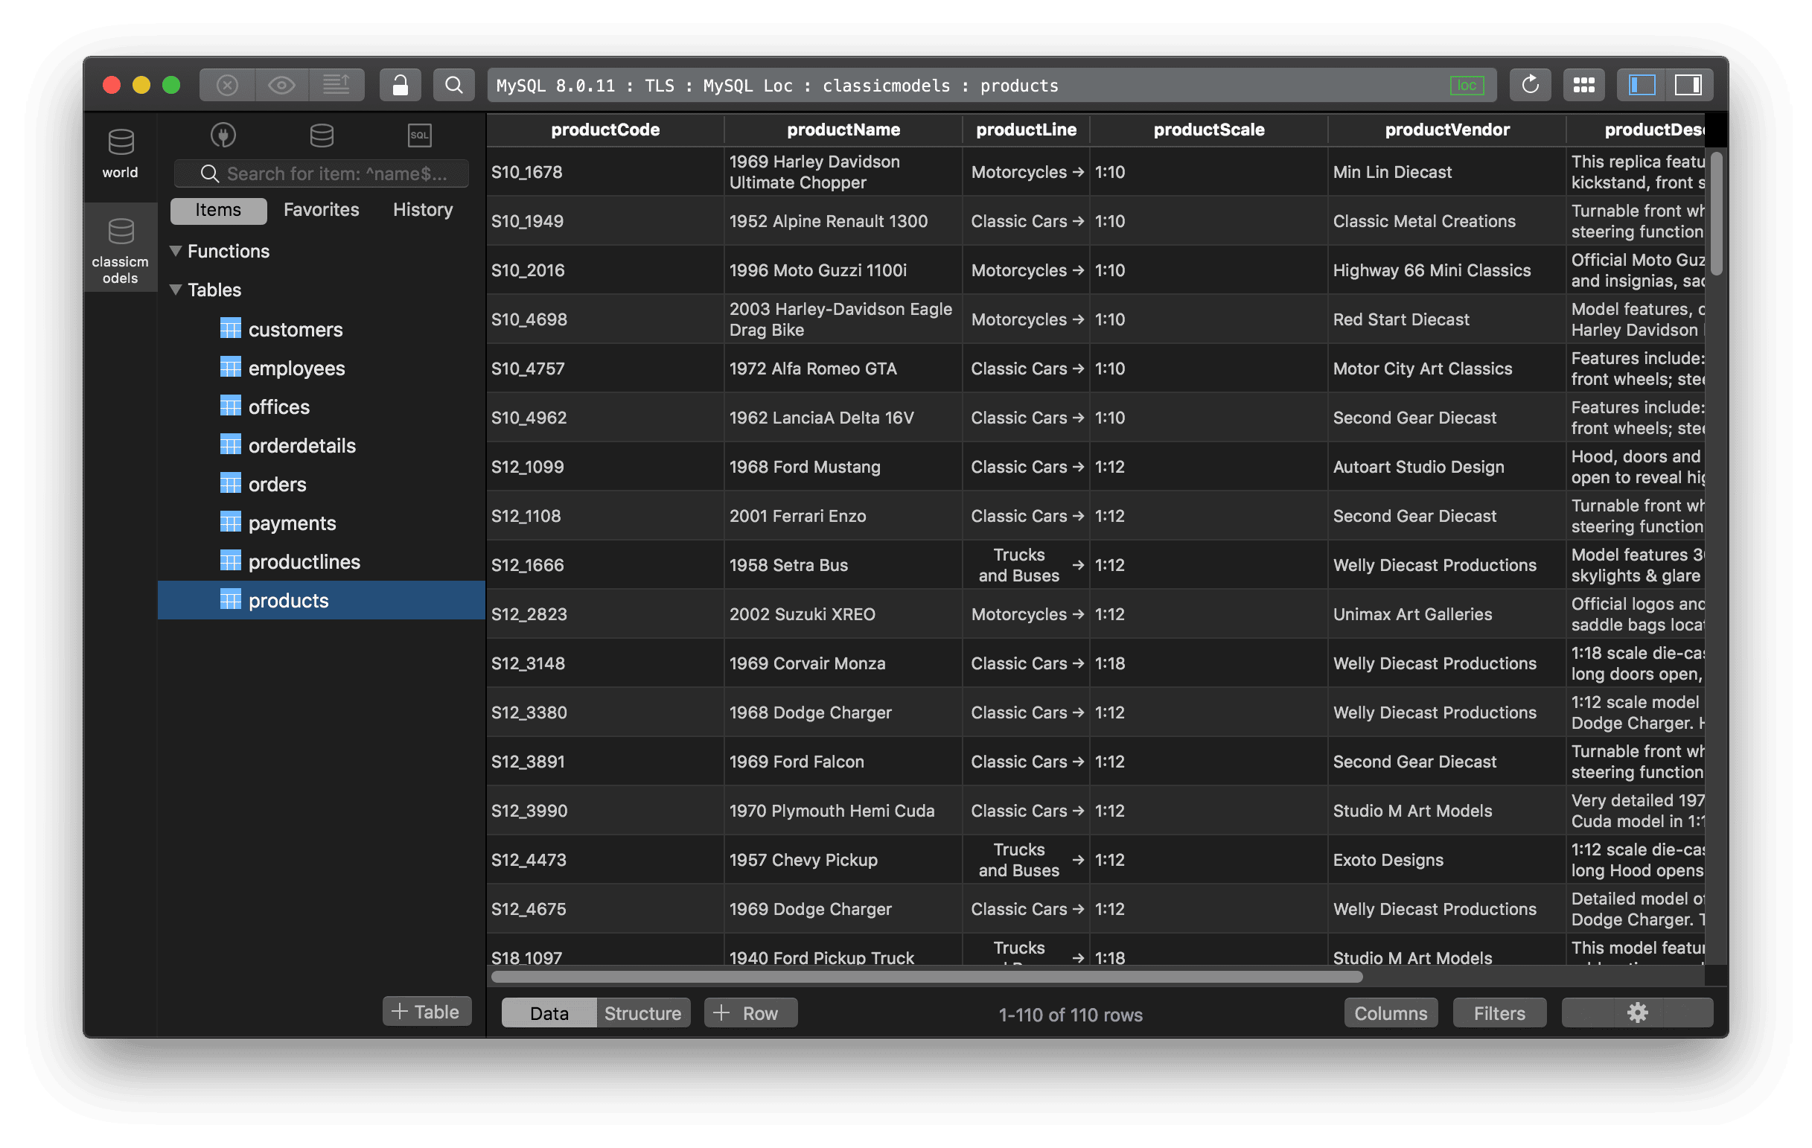Click the horizontal scrollbar below the table

pos(926,978)
